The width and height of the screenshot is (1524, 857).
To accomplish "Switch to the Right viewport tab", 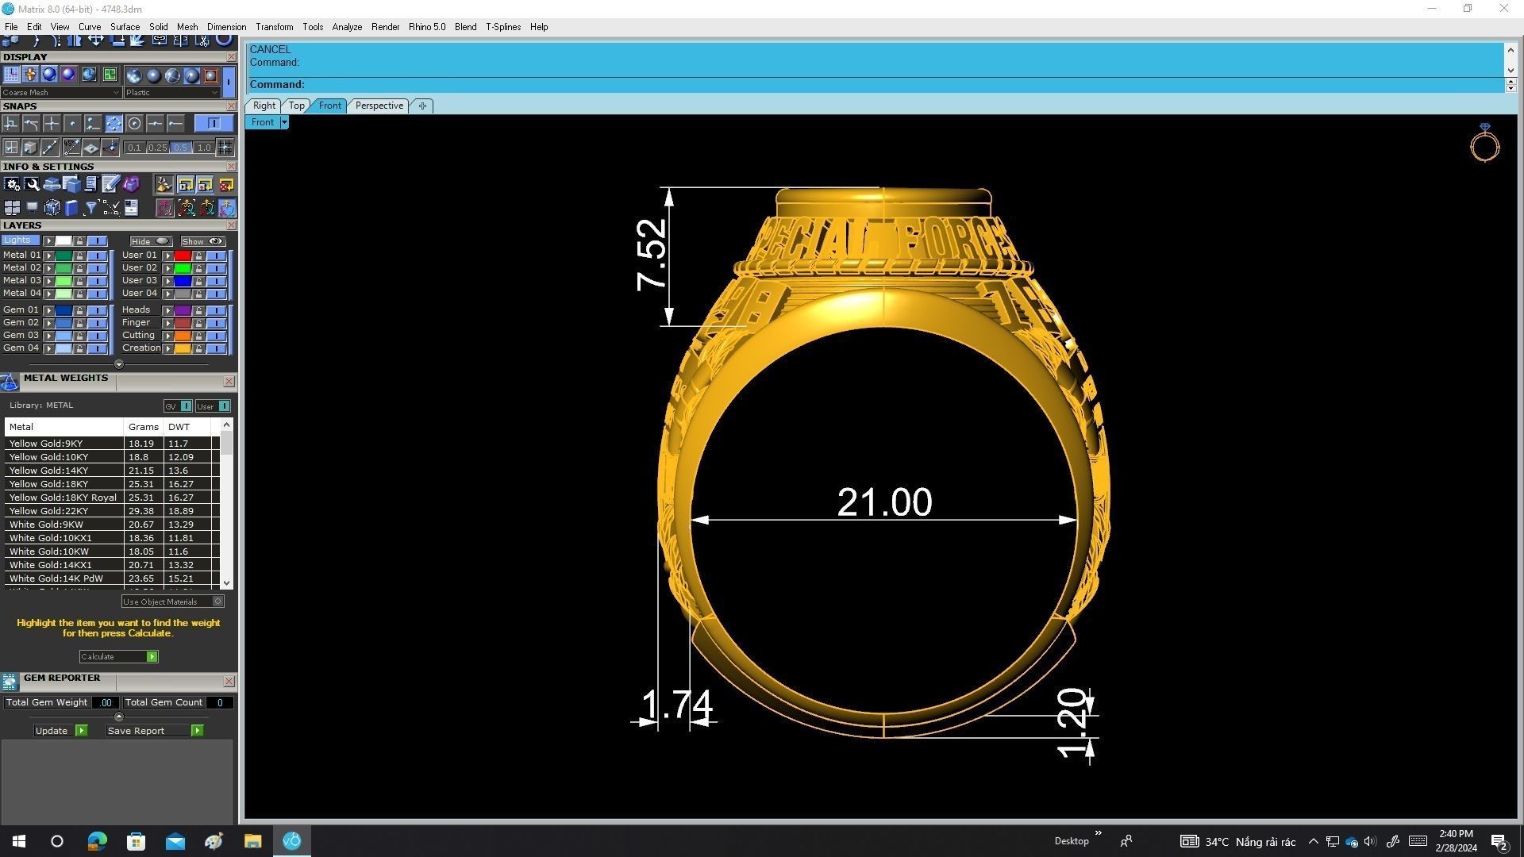I will coord(264,106).
